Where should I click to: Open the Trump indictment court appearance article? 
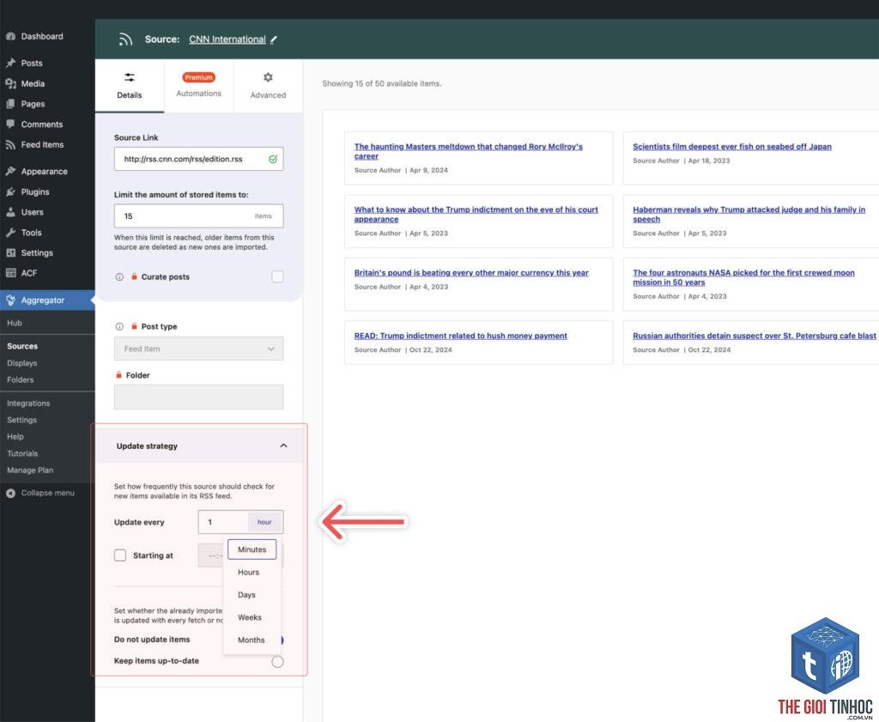coord(476,214)
